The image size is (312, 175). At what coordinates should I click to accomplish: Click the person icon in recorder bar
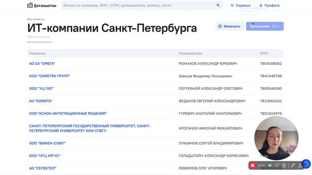point(300,165)
